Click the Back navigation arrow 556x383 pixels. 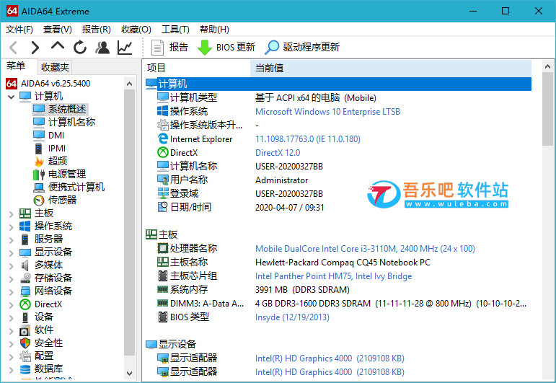14,47
